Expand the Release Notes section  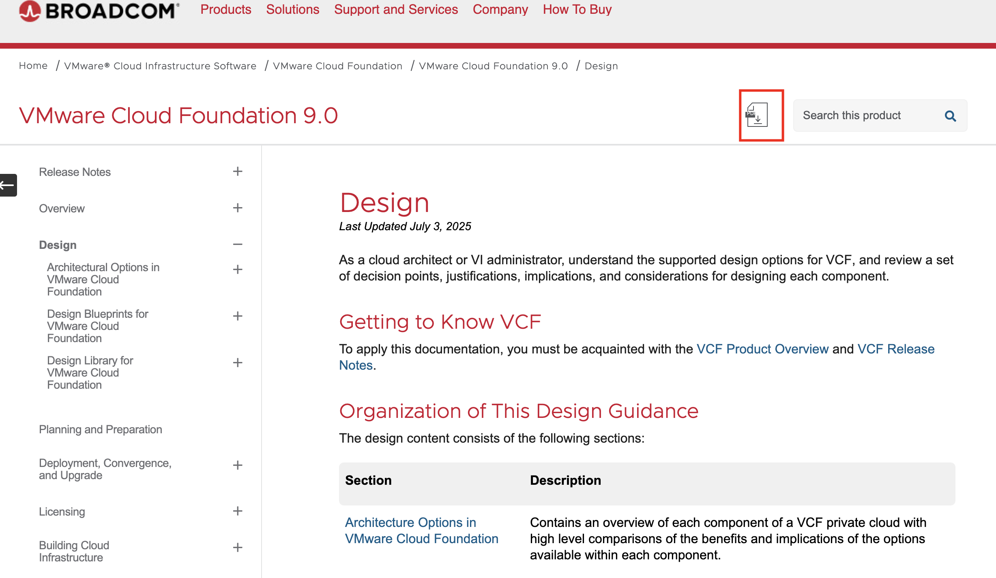pos(238,171)
